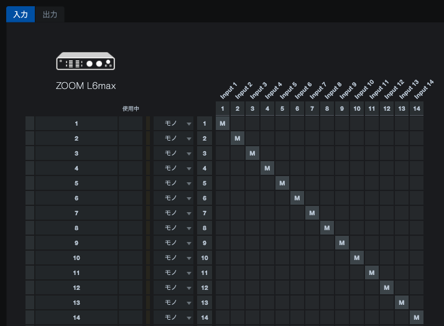
Task: Open the モノ dropdown for channel 14
Action: pyautogui.click(x=175, y=317)
